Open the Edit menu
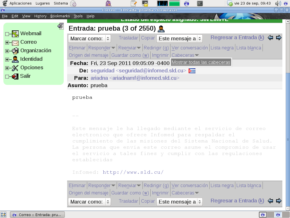The width and height of the screenshot is (290, 218). tap(15, 16)
